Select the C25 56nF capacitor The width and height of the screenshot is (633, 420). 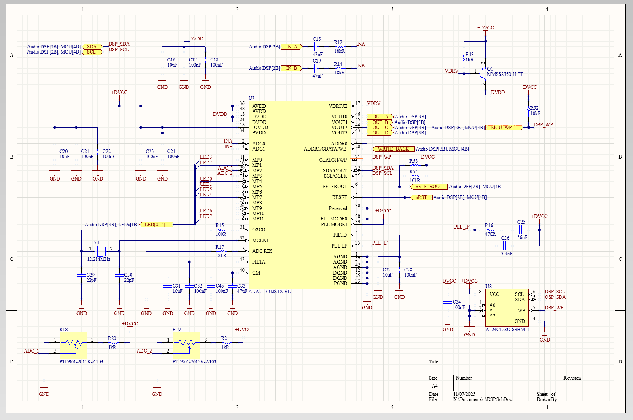[521, 230]
